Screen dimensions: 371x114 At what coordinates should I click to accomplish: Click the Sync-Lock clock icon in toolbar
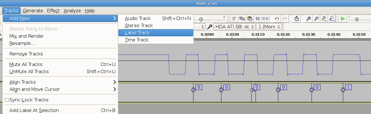[297, 19]
